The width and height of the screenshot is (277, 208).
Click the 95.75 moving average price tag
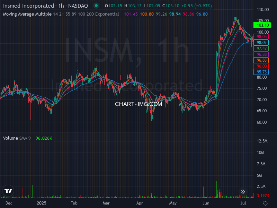[261, 72]
